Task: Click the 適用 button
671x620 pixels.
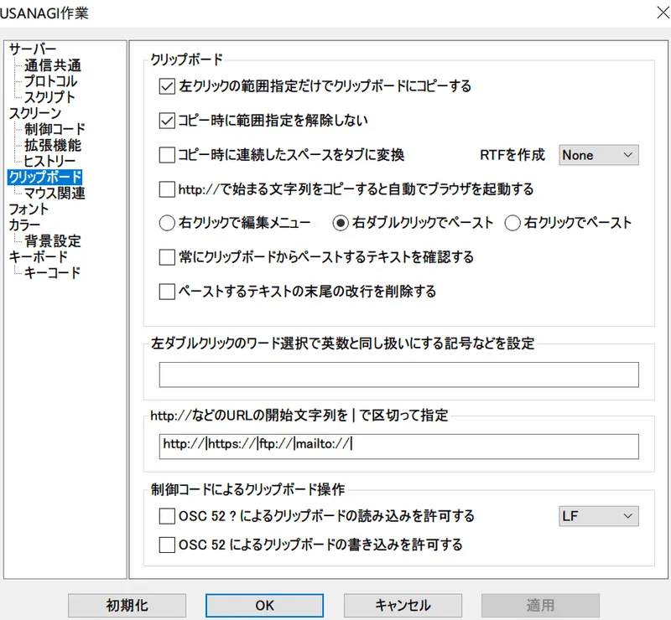Action: [x=540, y=606]
